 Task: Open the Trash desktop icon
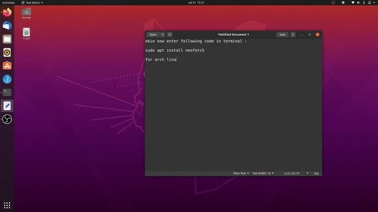pyautogui.click(x=26, y=34)
